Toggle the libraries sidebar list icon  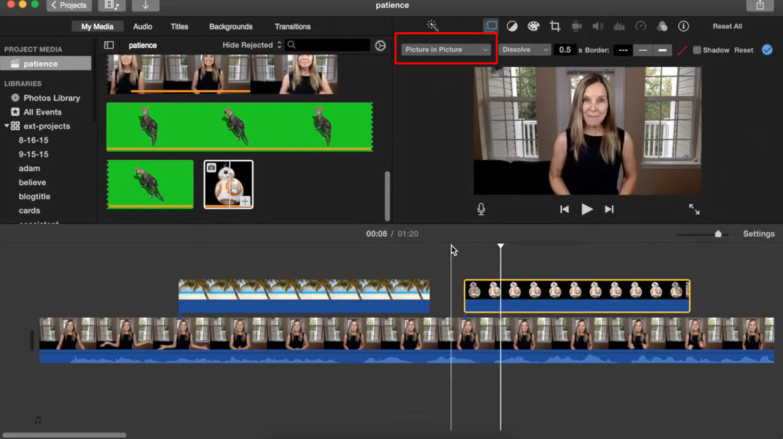click(x=109, y=45)
